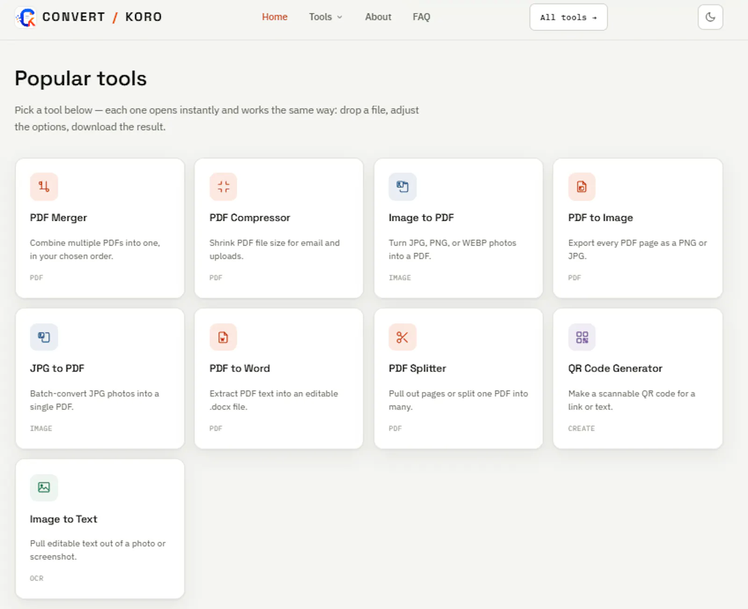Open the PDF Compressor tool title
The image size is (748, 609).
[250, 217]
